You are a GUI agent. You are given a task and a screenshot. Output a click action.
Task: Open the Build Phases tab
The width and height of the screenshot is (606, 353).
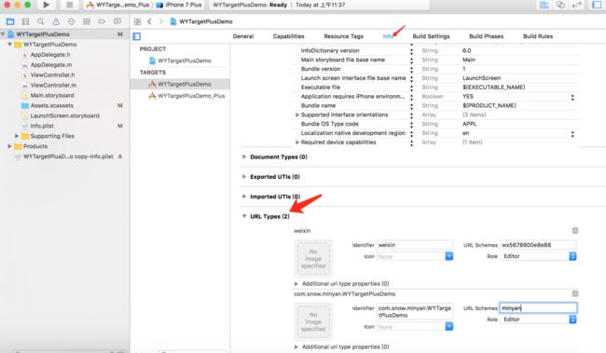[x=486, y=36]
